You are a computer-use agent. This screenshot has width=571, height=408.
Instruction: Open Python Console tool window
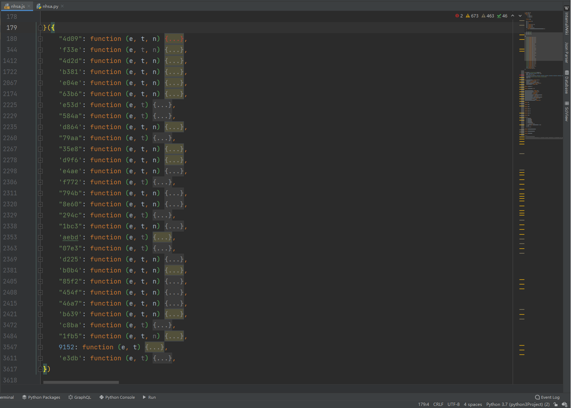(x=117, y=397)
